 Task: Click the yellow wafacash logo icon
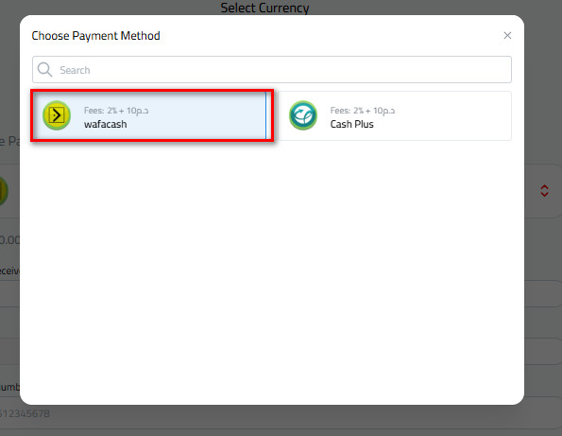pos(57,115)
